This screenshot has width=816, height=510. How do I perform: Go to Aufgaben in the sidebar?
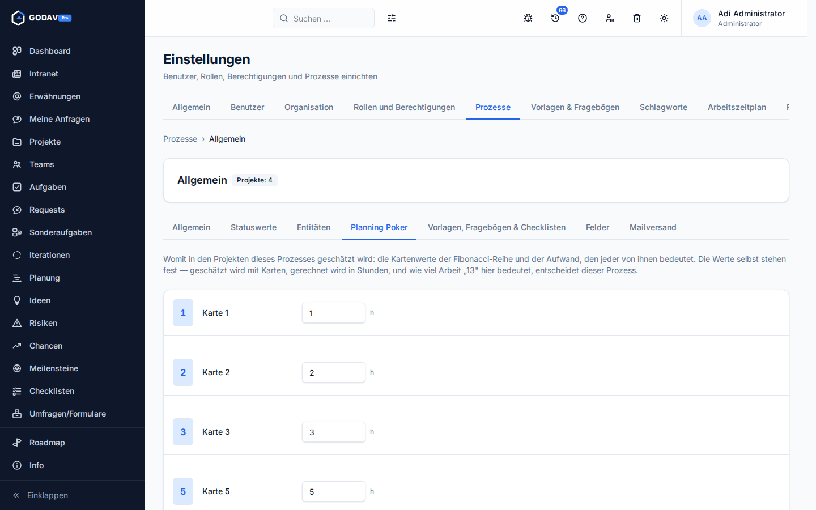(x=73, y=187)
